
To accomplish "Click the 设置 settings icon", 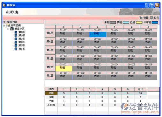I will click(141, 18).
